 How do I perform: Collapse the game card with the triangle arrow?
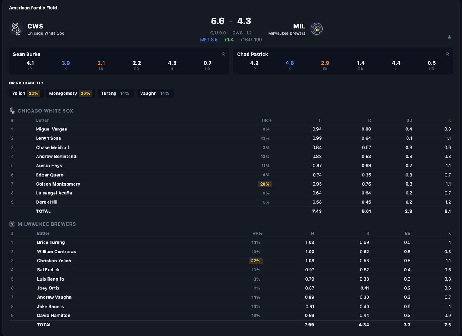pyautogui.click(x=449, y=37)
